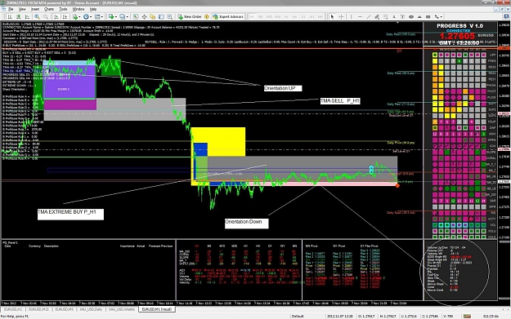Zoom in on the chart
The width and height of the screenshot is (511, 319).
pyautogui.click(x=37, y=16)
